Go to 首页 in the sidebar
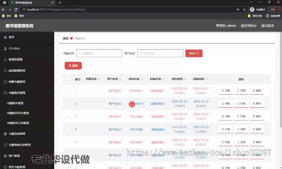The height and width of the screenshot is (169, 282). [11, 37]
